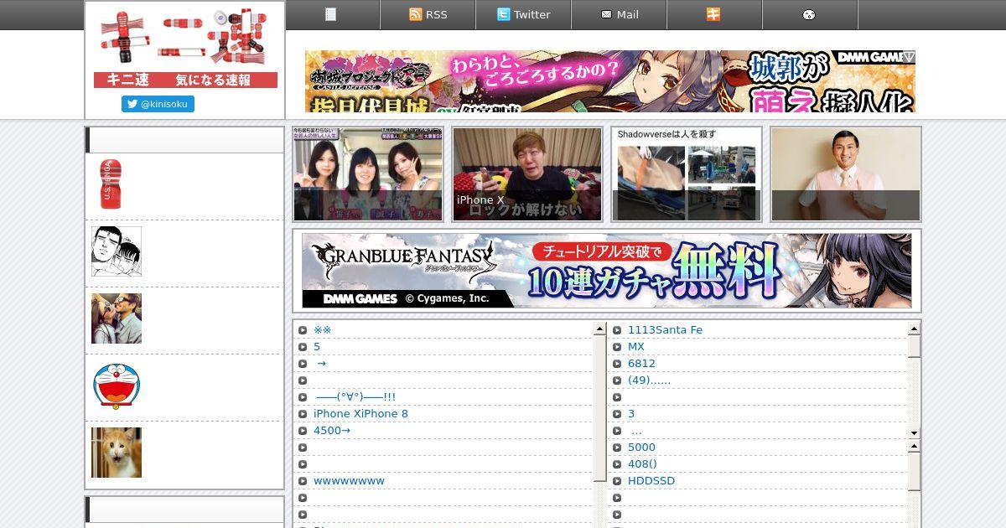Click the bullet icon beside MX

click(x=617, y=346)
